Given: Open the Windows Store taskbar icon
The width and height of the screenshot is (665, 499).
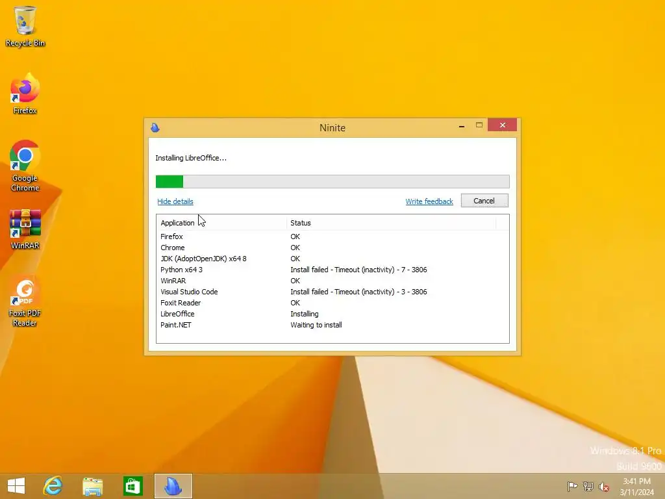Looking at the screenshot, I should tap(132, 486).
